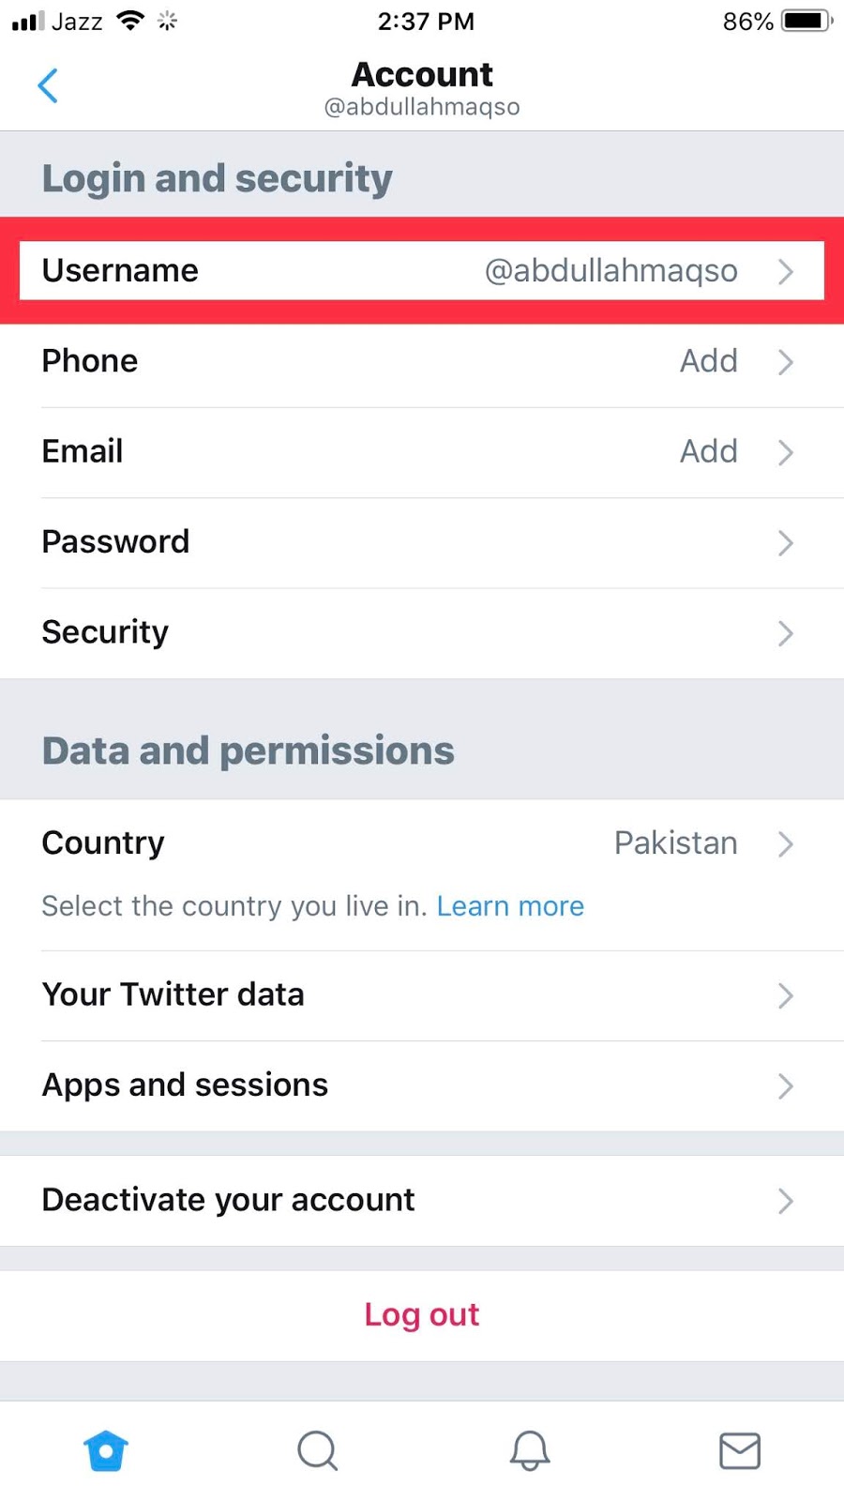Image resolution: width=844 pixels, height=1501 pixels.
Task: Open the Notifications bell icon
Action: tap(529, 1450)
